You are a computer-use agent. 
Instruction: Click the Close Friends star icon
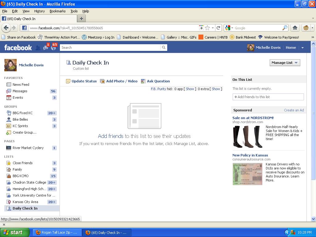point(9,163)
